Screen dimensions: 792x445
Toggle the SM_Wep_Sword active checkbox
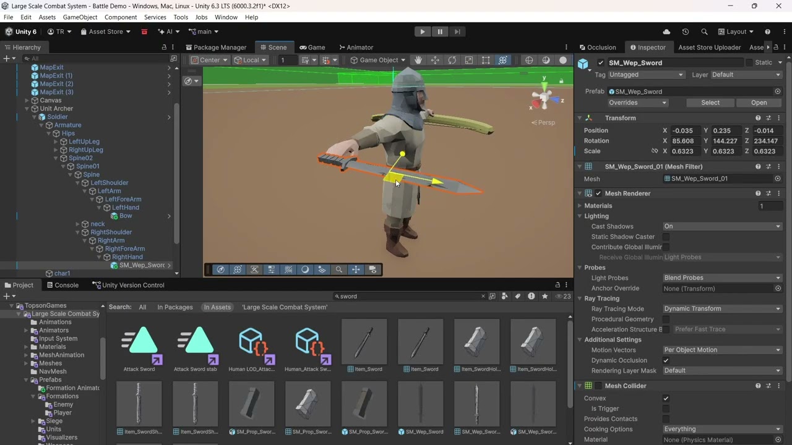coord(601,62)
